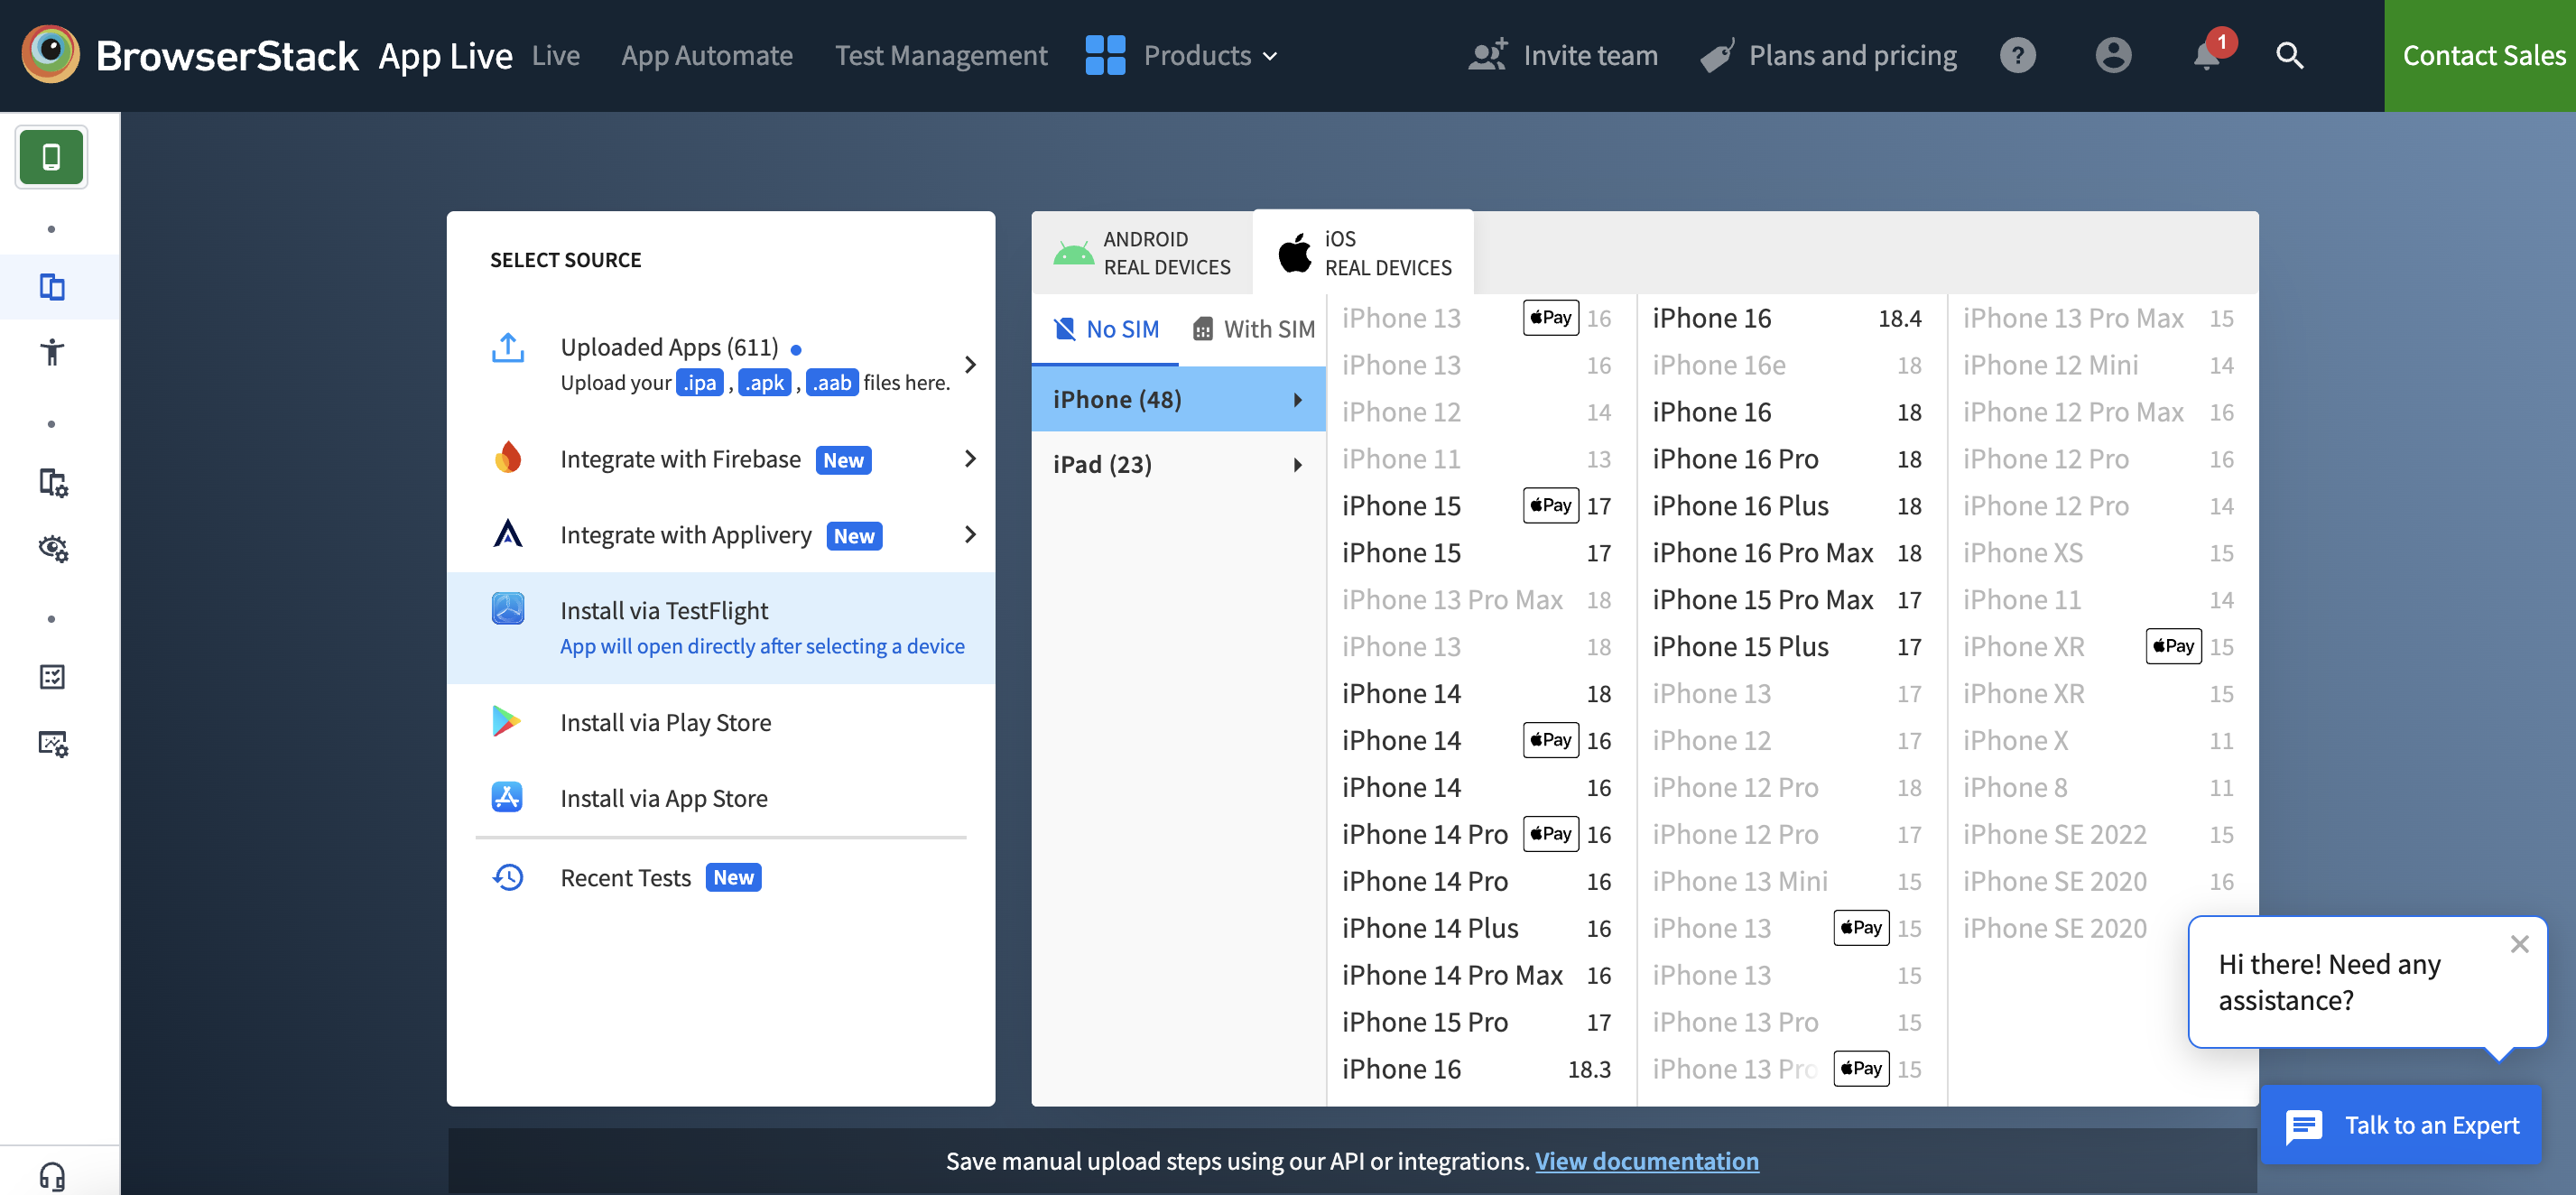Image resolution: width=2576 pixels, height=1195 pixels.
Task: Select iPhone 12 Mini device
Action: [x=2097, y=365]
